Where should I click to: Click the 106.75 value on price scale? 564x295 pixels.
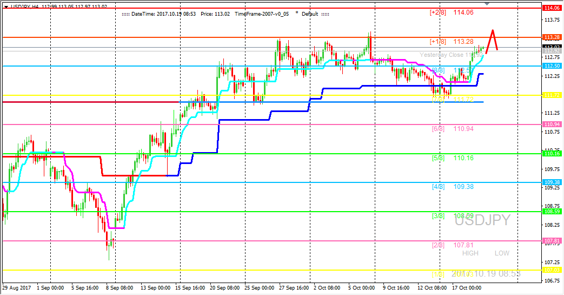click(553, 280)
